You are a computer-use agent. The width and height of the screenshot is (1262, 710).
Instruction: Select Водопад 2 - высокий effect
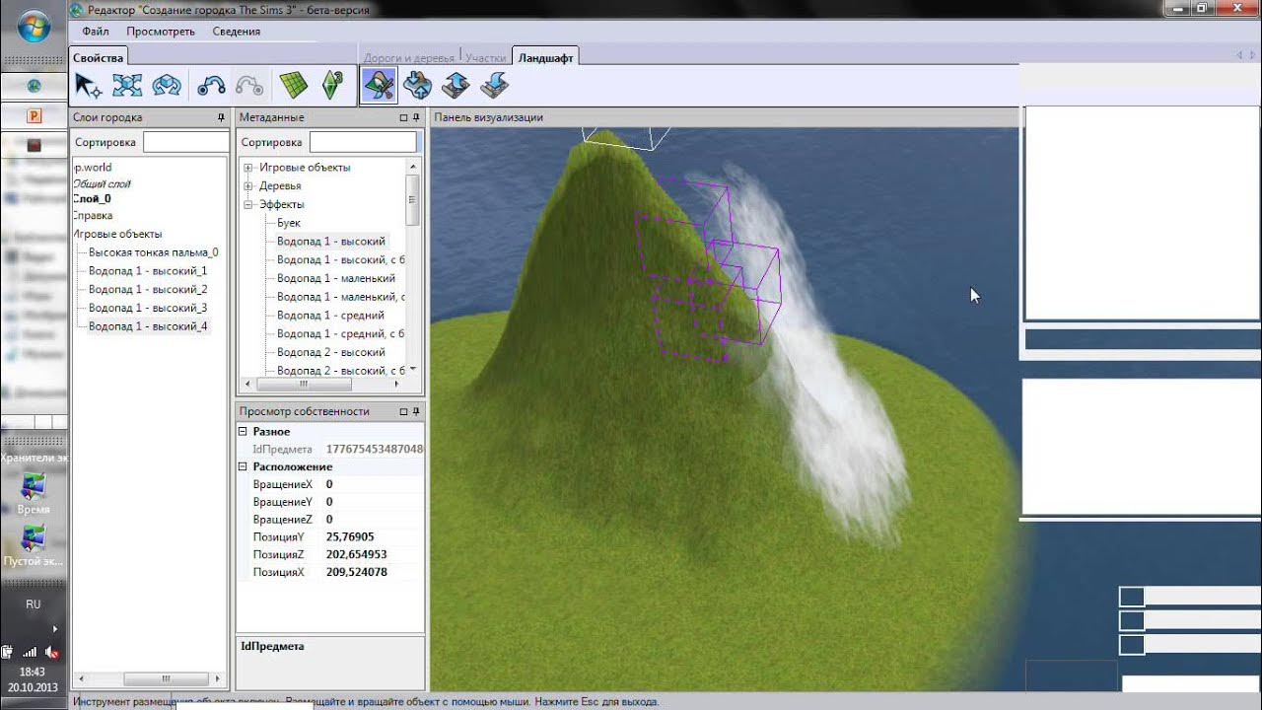[331, 352]
